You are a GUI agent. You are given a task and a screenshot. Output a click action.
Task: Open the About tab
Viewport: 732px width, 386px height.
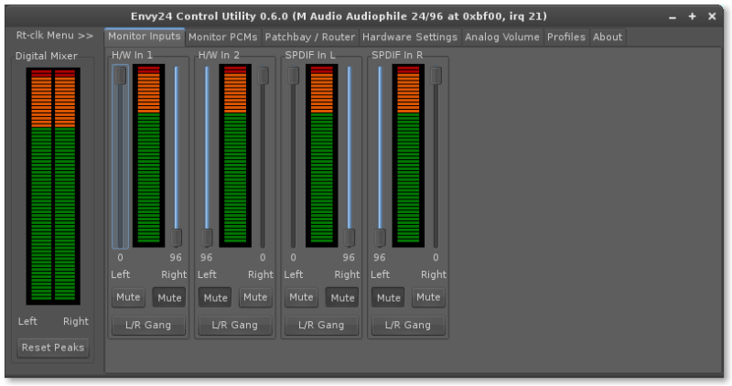point(608,37)
